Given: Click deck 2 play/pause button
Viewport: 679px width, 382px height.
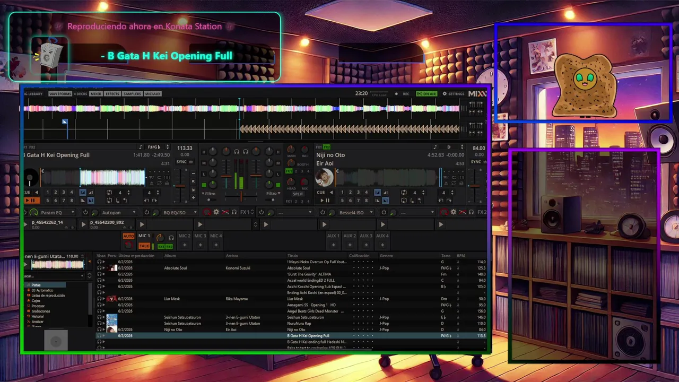Looking at the screenshot, I should pos(325,201).
